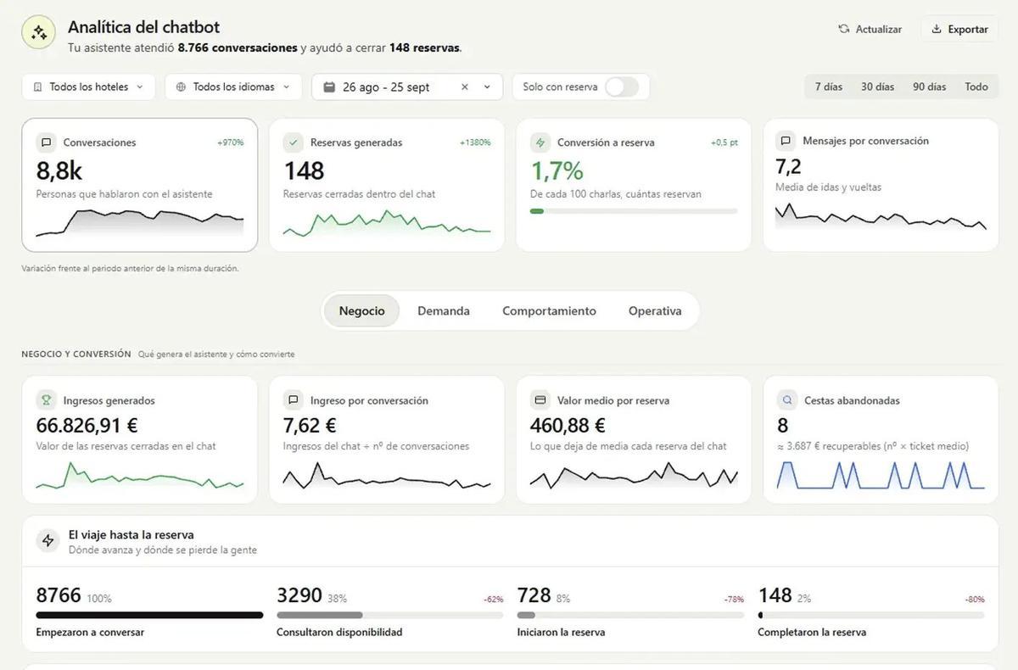
Task: Click the 8766 funnel count
Action: pyautogui.click(x=59, y=595)
